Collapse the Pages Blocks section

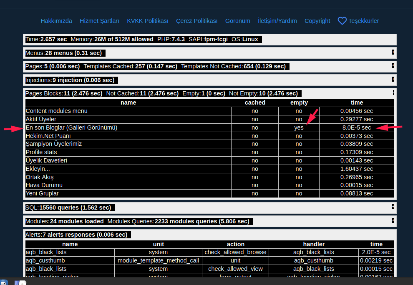coord(393,92)
